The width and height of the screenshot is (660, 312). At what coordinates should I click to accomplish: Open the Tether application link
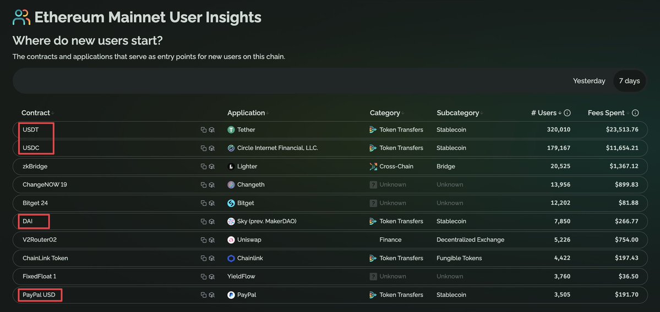[246, 130]
